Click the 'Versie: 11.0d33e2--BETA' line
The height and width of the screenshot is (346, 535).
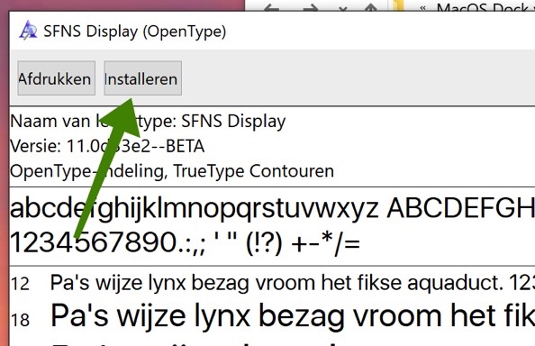[107, 146]
